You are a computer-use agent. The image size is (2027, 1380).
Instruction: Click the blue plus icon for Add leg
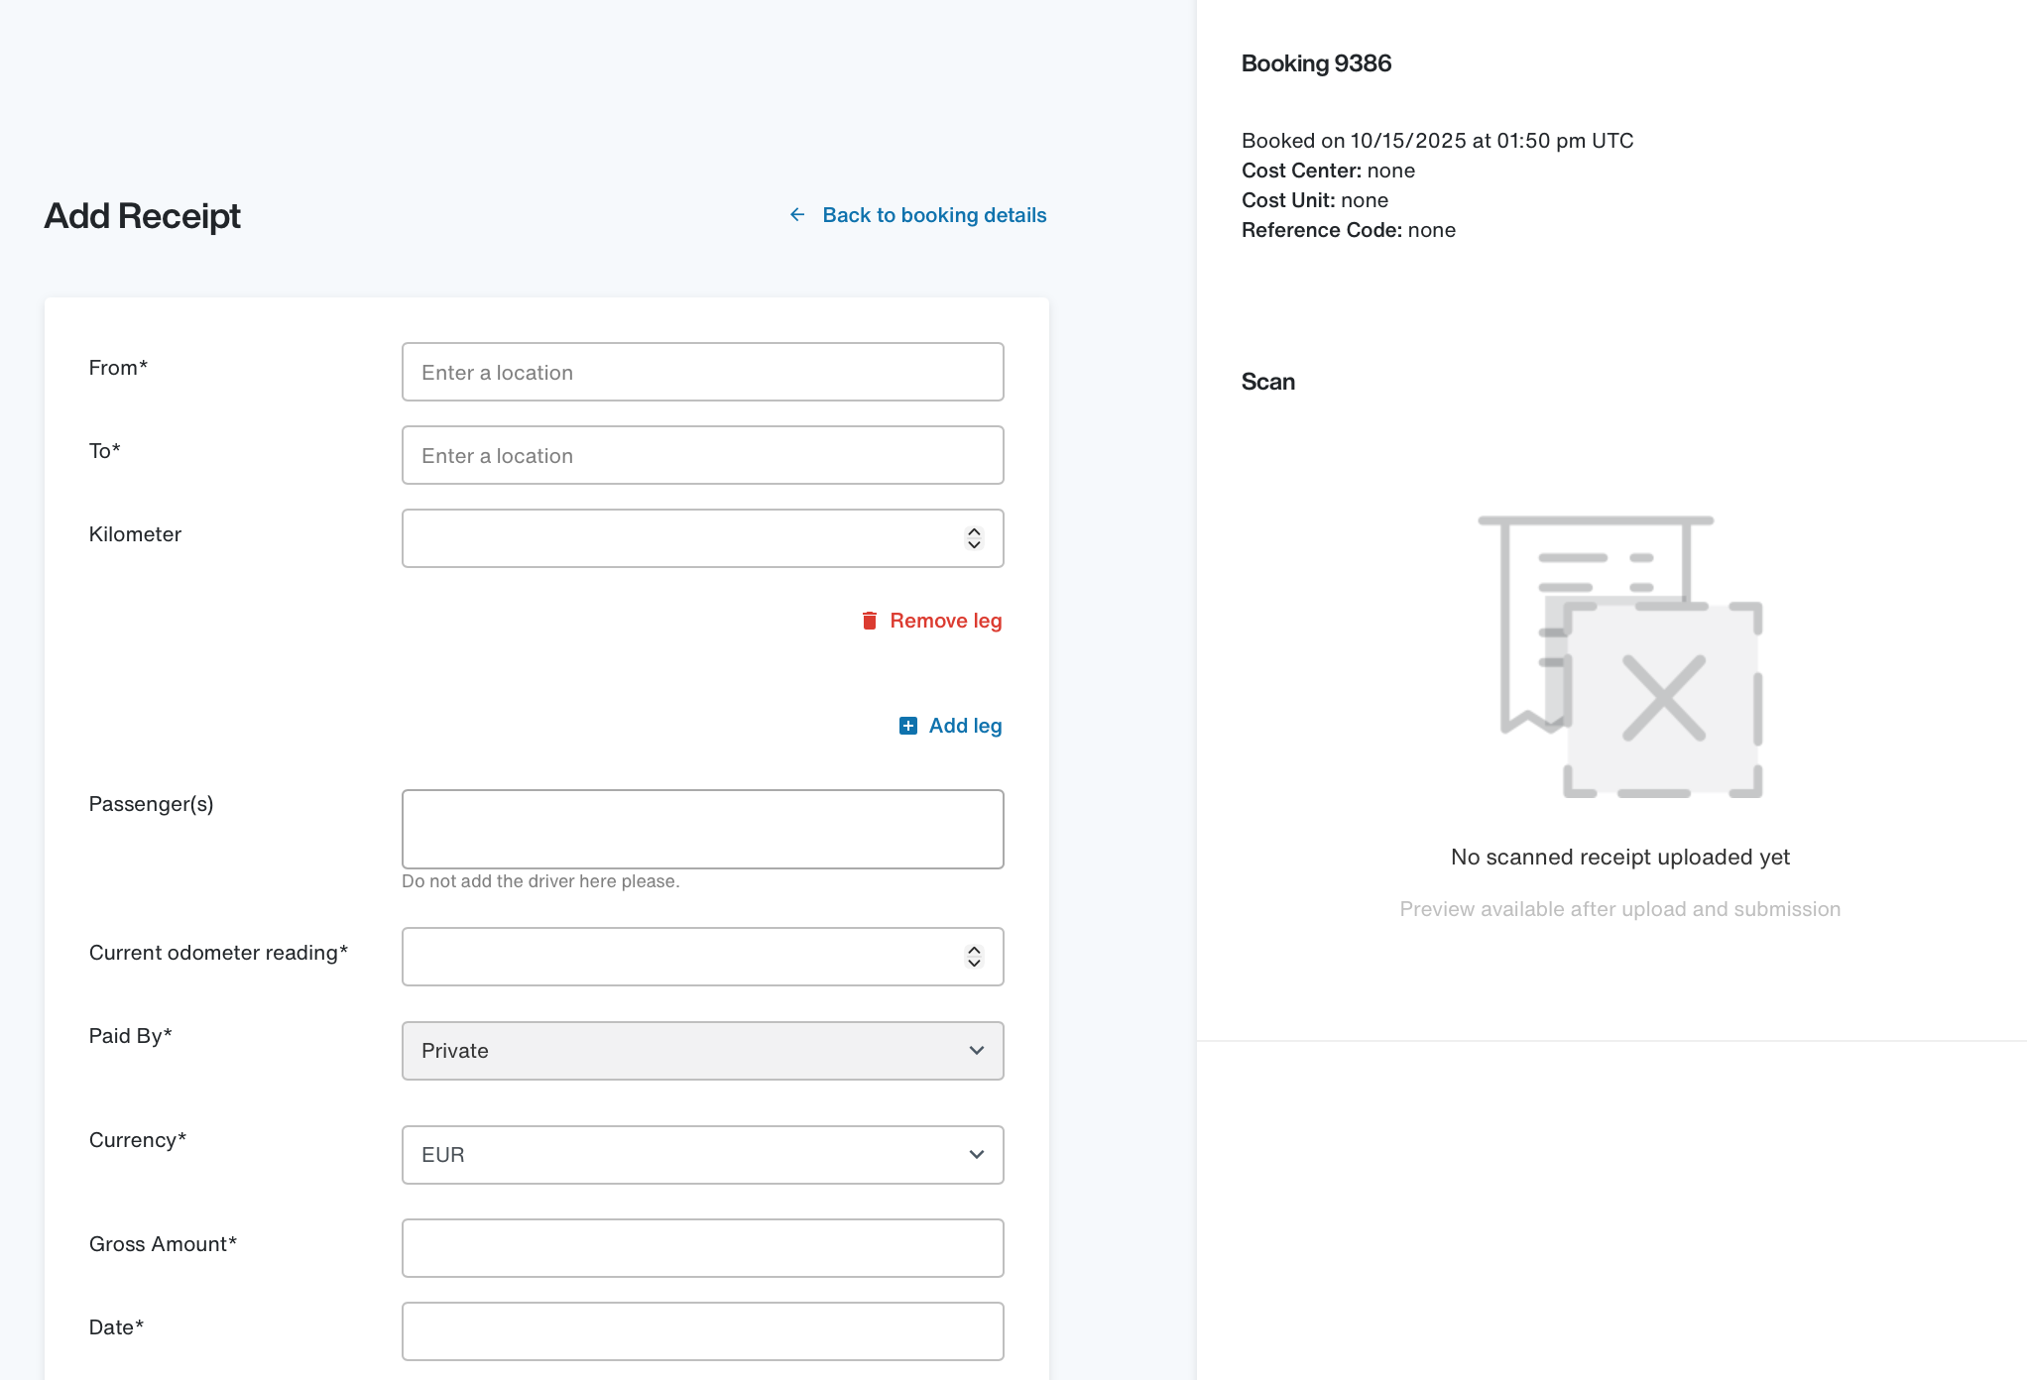[x=908, y=726]
